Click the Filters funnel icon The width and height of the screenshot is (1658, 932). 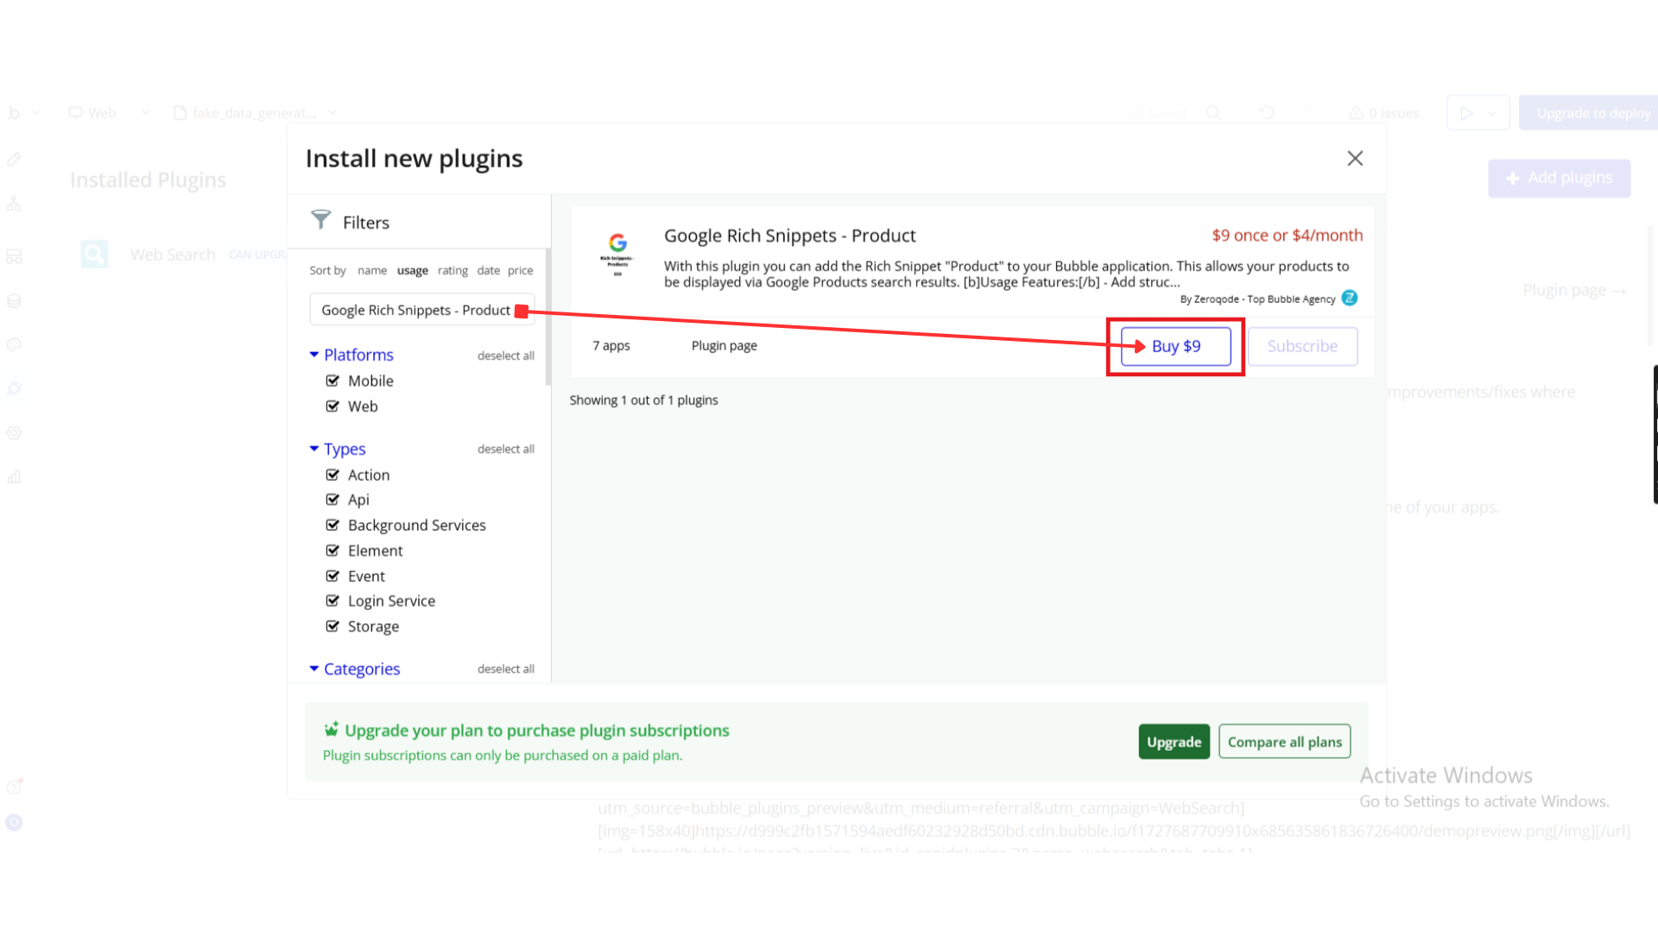320,220
